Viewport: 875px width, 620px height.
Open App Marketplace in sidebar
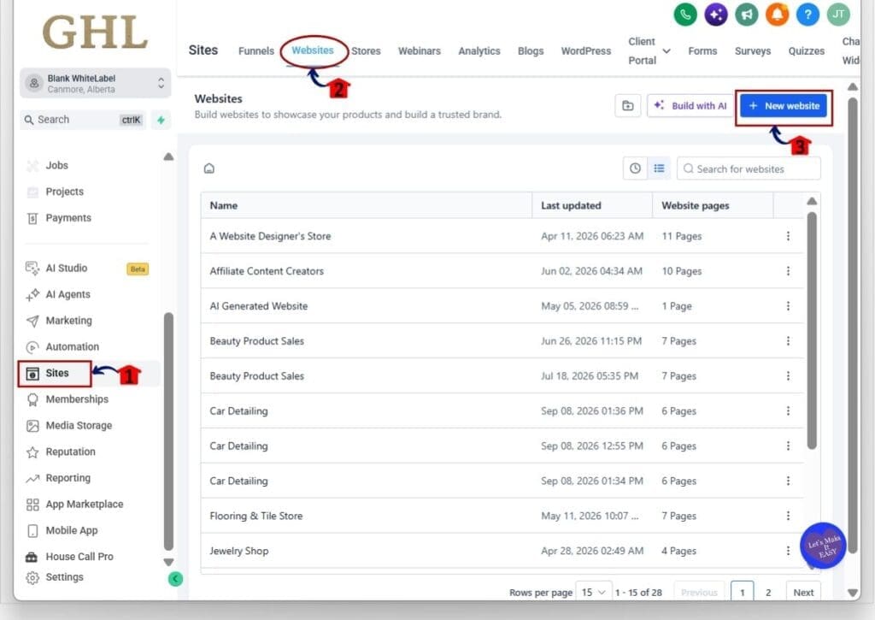coord(85,505)
